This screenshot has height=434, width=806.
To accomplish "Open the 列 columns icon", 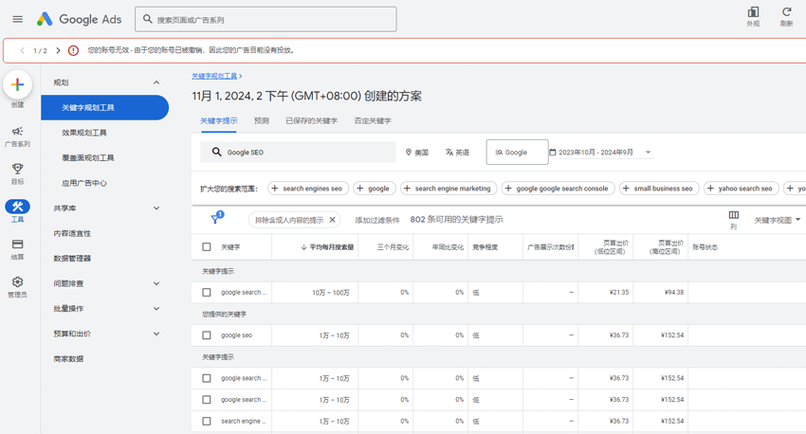I will click(x=734, y=220).
